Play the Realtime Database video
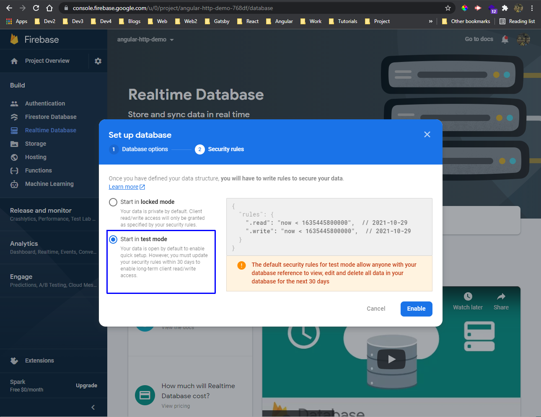This screenshot has width=541, height=417. [x=391, y=359]
